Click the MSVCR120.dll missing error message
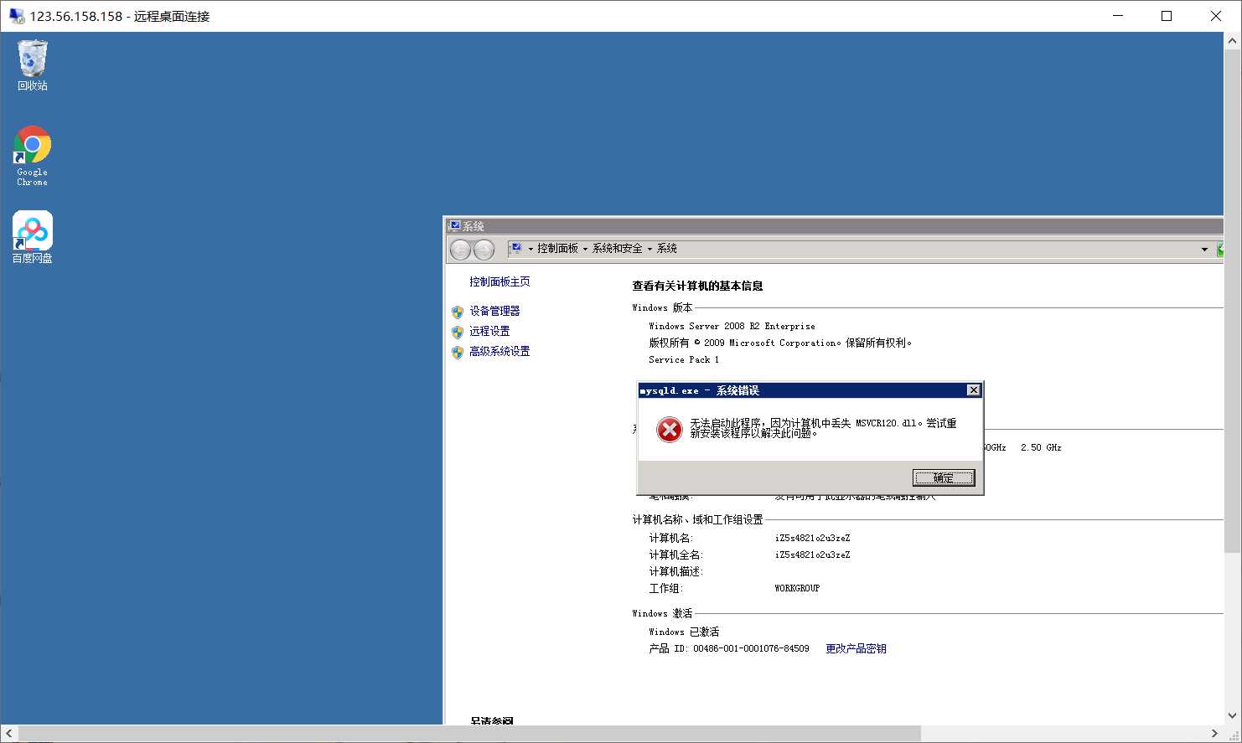 point(823,428)
